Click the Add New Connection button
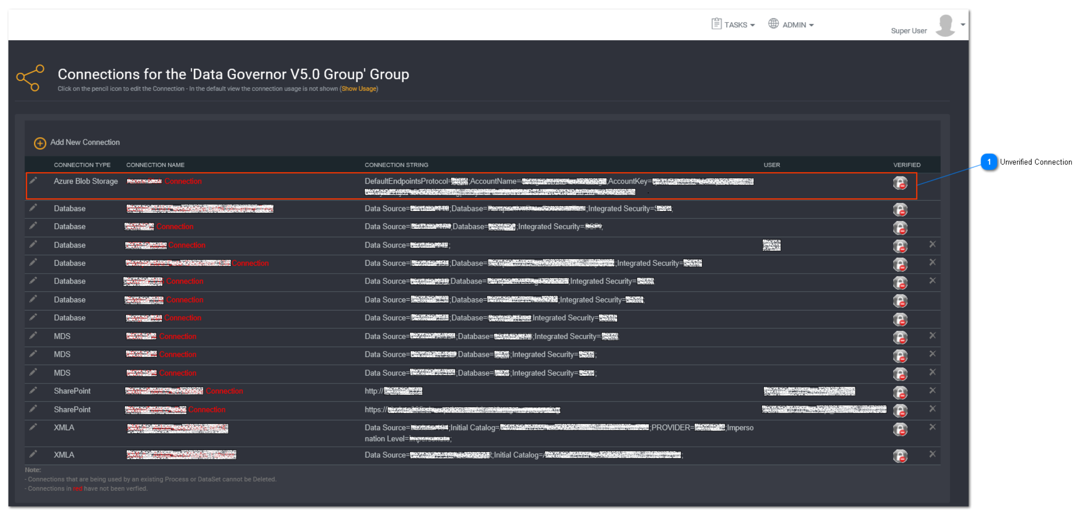 (78, 143)
